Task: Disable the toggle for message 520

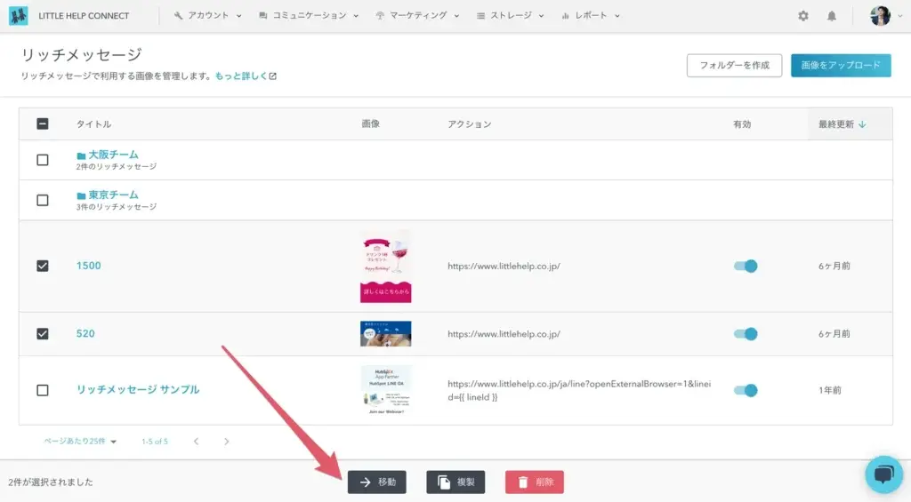Action: [x=745, y=334]
